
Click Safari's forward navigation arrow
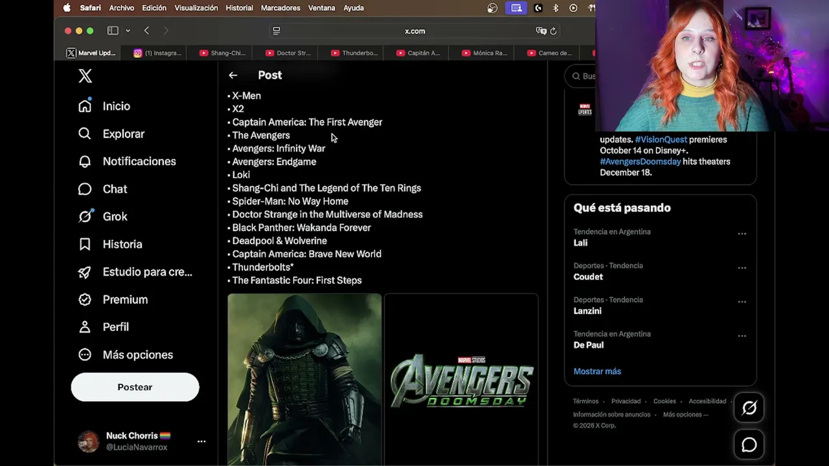(x=166, y=30)
